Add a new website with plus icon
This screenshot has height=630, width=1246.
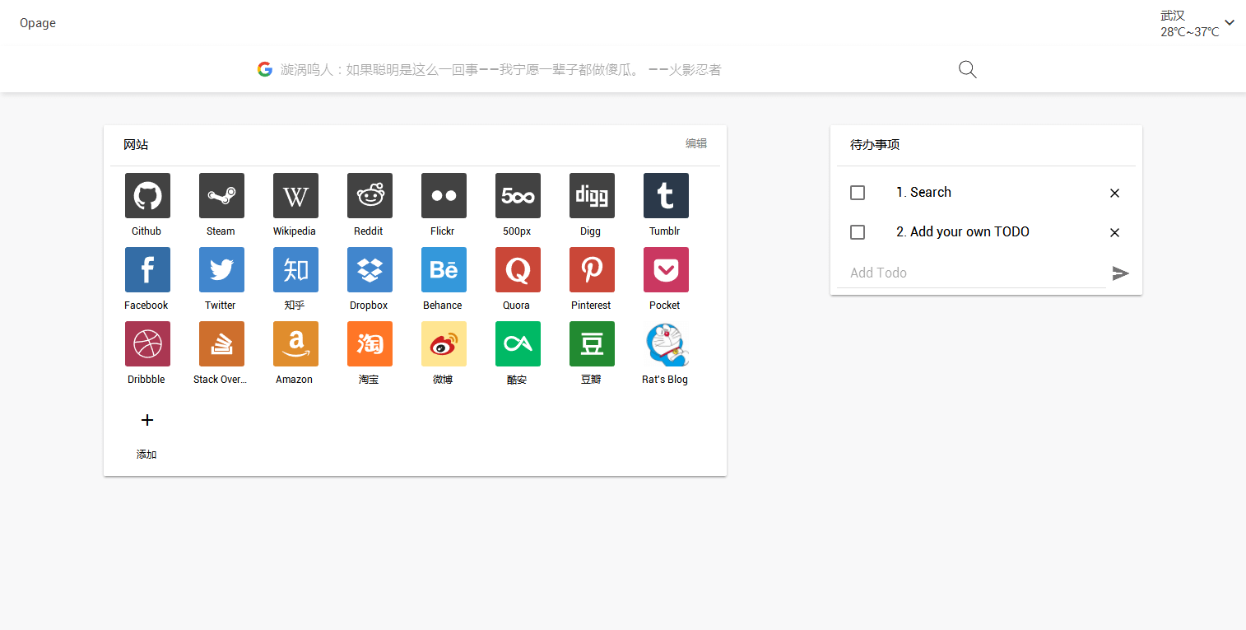[x=147, y=421]
